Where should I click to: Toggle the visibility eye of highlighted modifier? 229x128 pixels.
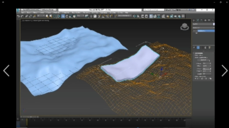click(194, 31)
